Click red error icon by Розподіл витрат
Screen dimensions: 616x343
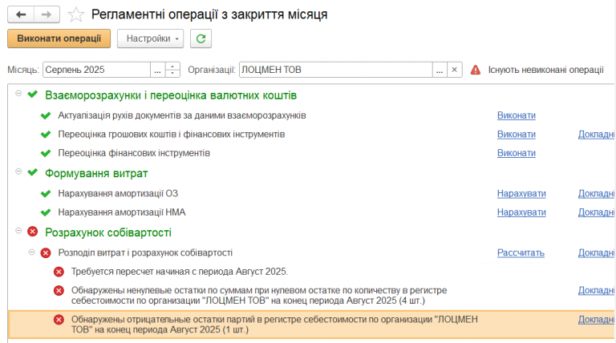[46, 252]
